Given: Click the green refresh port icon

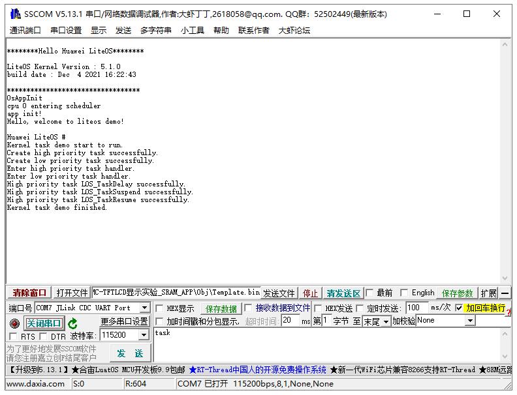Looking at the screenshot, I should click(x=72, y=323).
